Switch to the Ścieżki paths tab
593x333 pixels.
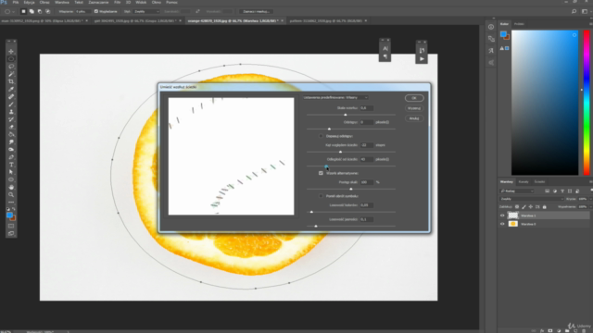539,182
